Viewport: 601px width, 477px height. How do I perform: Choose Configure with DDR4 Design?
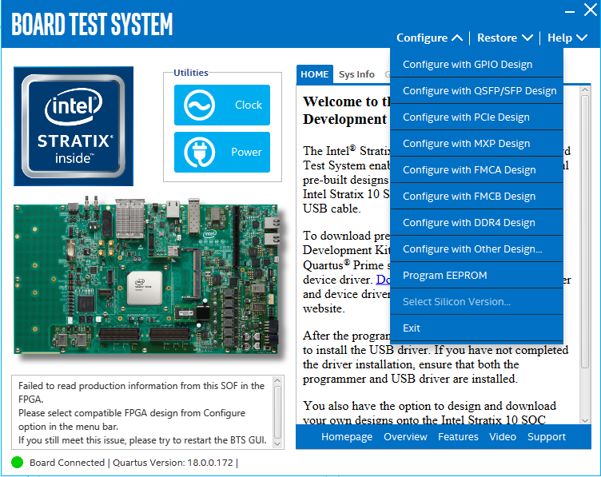(x=476, y=223)
